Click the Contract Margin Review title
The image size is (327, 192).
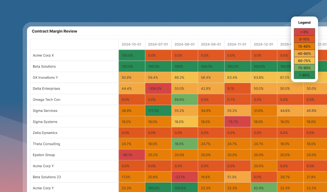click(54, 32)
